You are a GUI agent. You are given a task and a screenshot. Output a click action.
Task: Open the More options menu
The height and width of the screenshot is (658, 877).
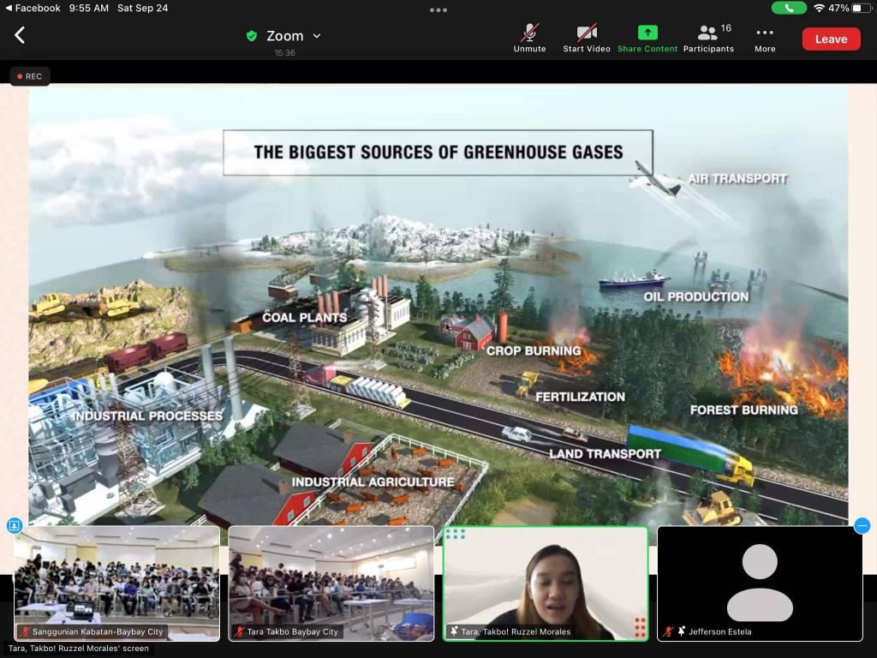765,38
